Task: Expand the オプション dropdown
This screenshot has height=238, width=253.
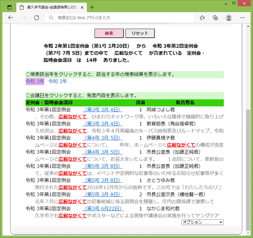Action: click(x=202, y=222)
